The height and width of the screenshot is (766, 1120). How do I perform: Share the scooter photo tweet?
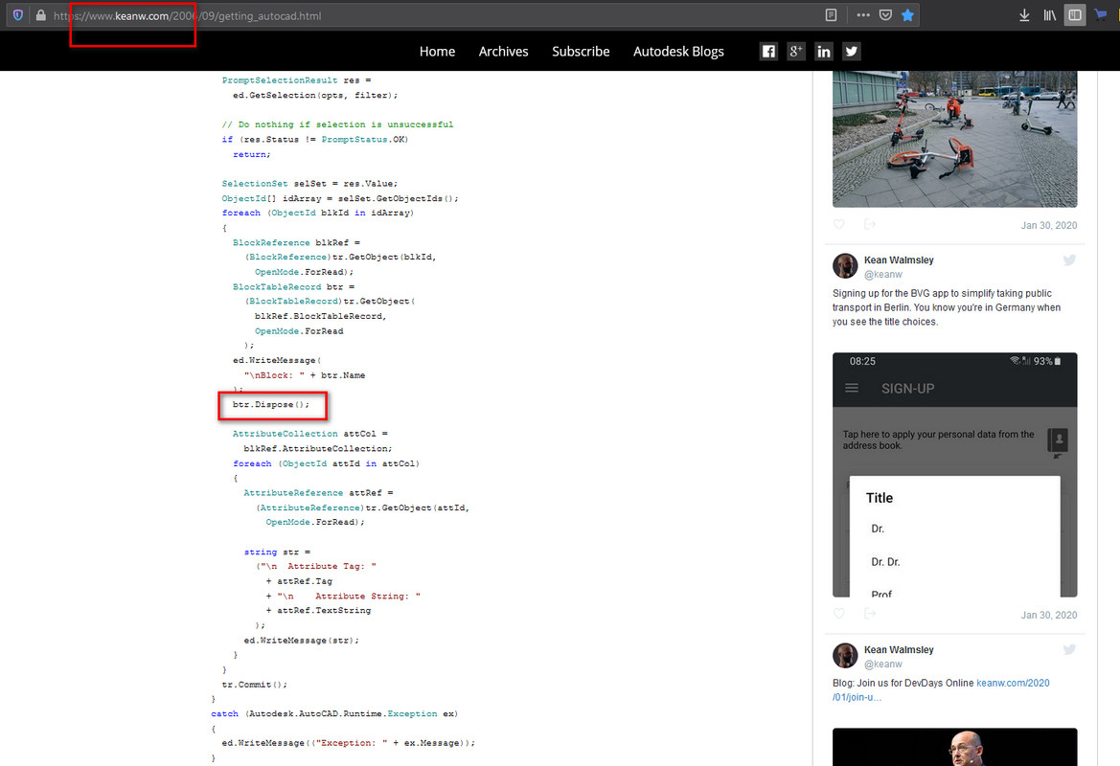click(869, 224)
